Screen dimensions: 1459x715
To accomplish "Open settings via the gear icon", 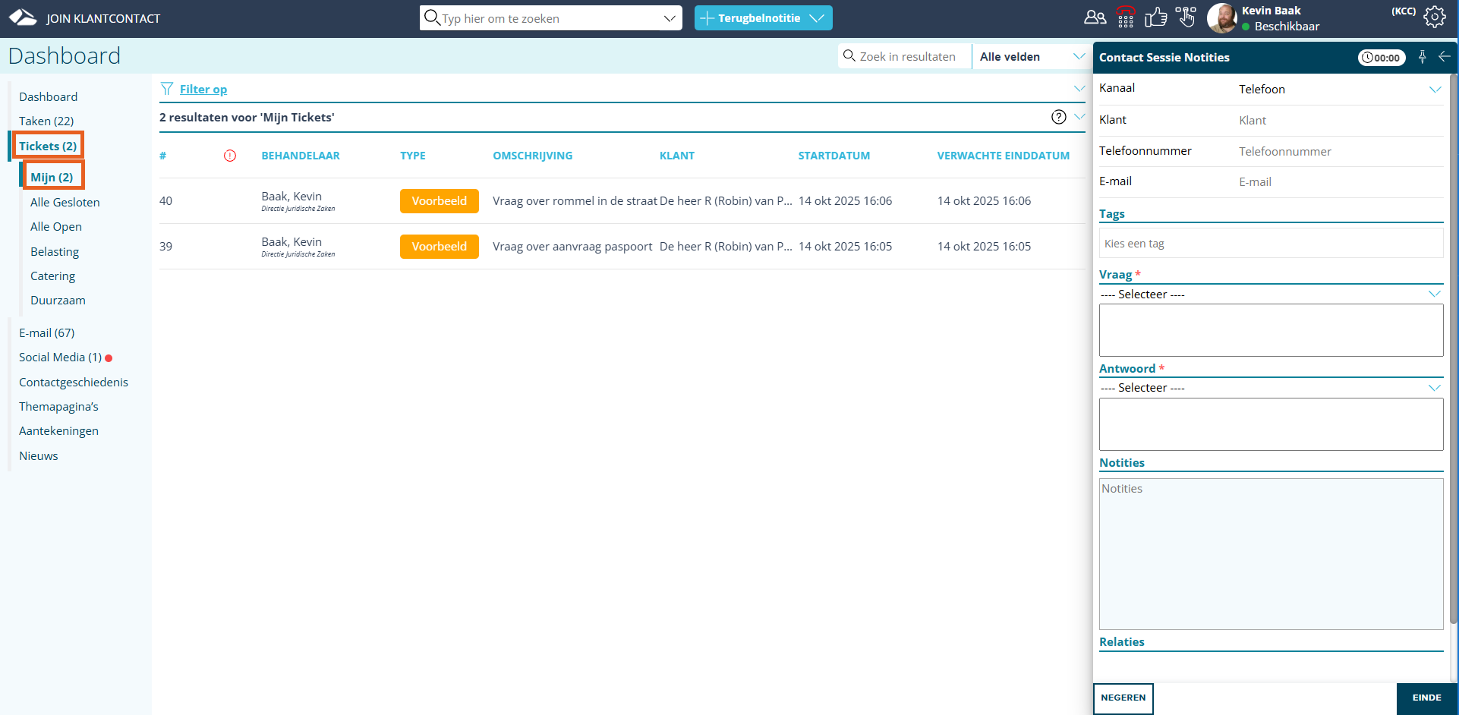I will point(1434,17).
